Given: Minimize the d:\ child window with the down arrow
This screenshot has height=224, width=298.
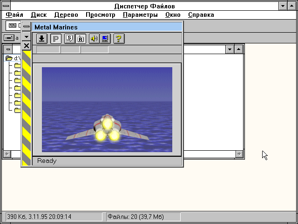Looking at the screenshot, I should click(x=230, y=49).
